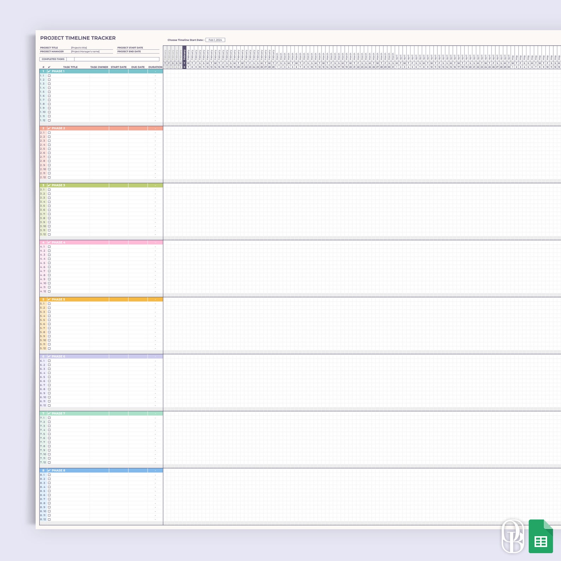Image resolution: width=561 pixels, height=561 pixels.
Task: Click the Phase 1 duration cell
Action: click(155, 71)
